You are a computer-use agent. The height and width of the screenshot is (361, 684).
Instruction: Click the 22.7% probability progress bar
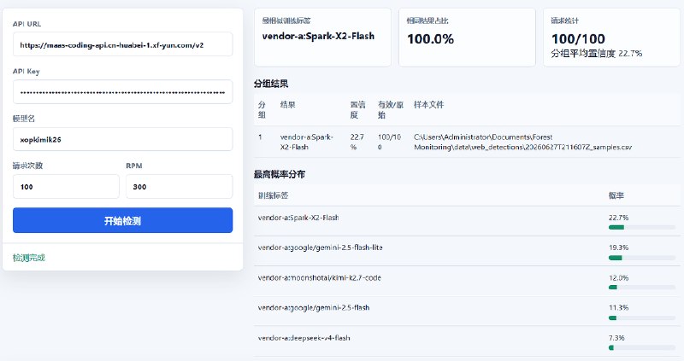pyautogui.click(x=642, y=227)
